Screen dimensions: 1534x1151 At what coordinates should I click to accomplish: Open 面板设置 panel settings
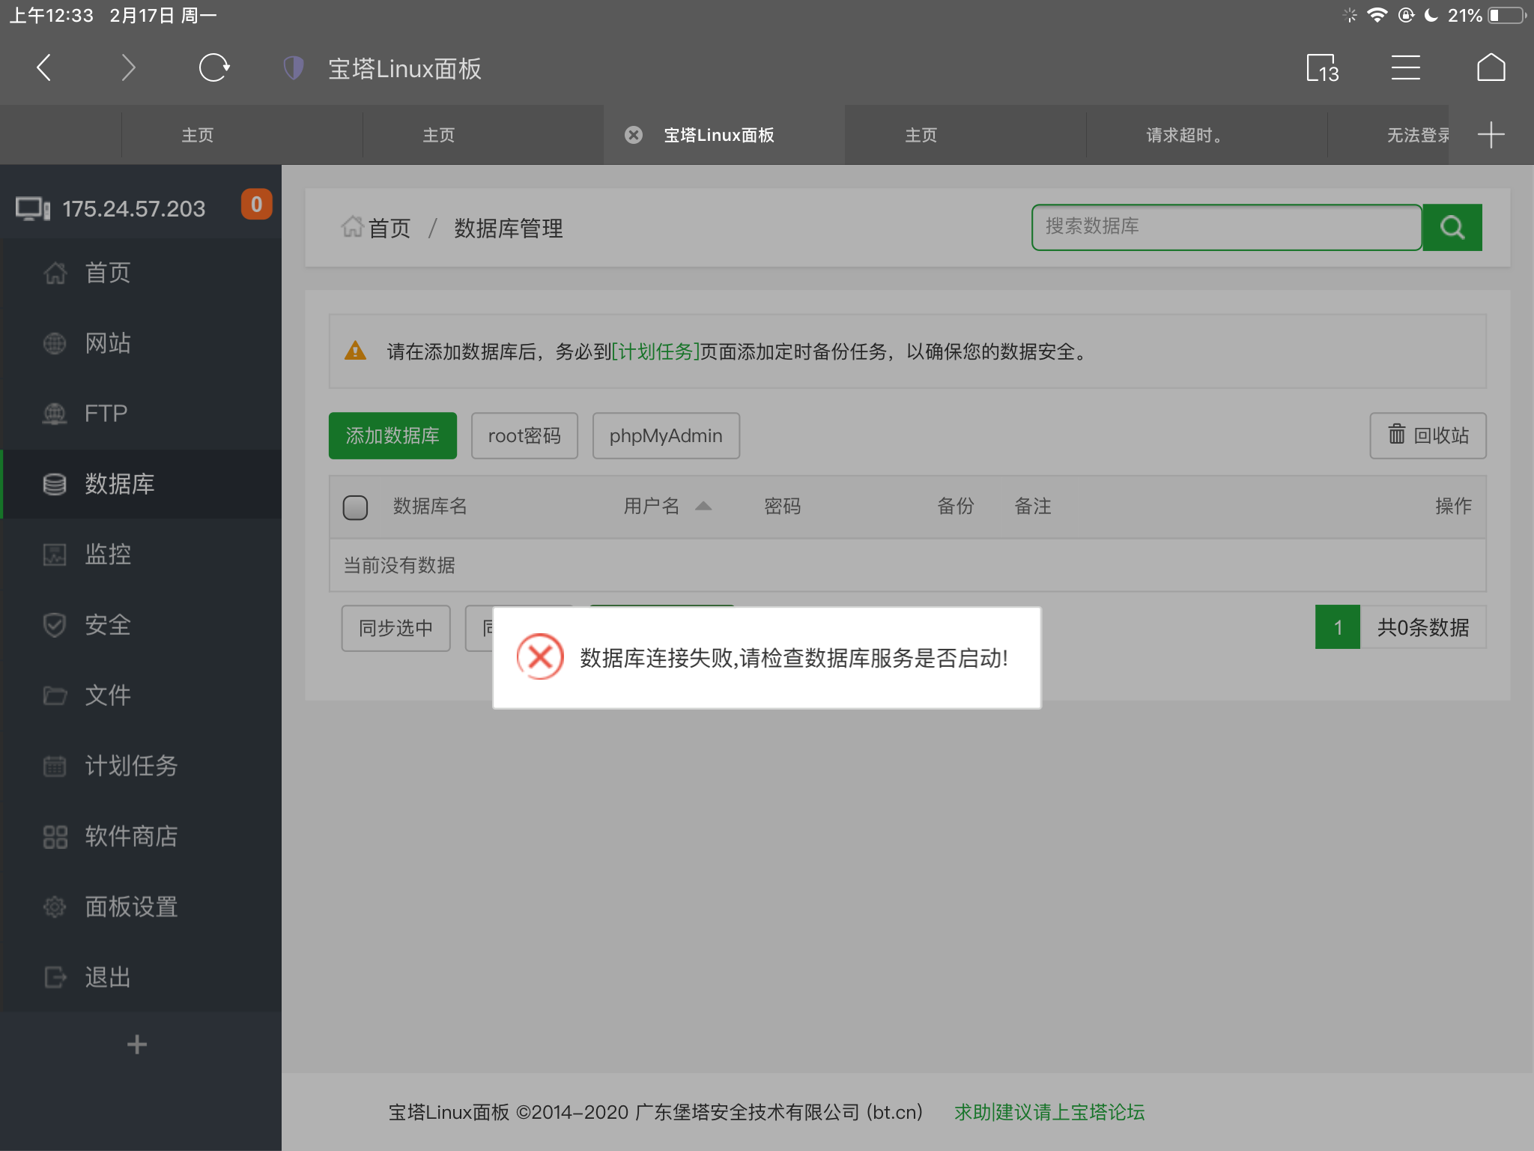[130, 907]
